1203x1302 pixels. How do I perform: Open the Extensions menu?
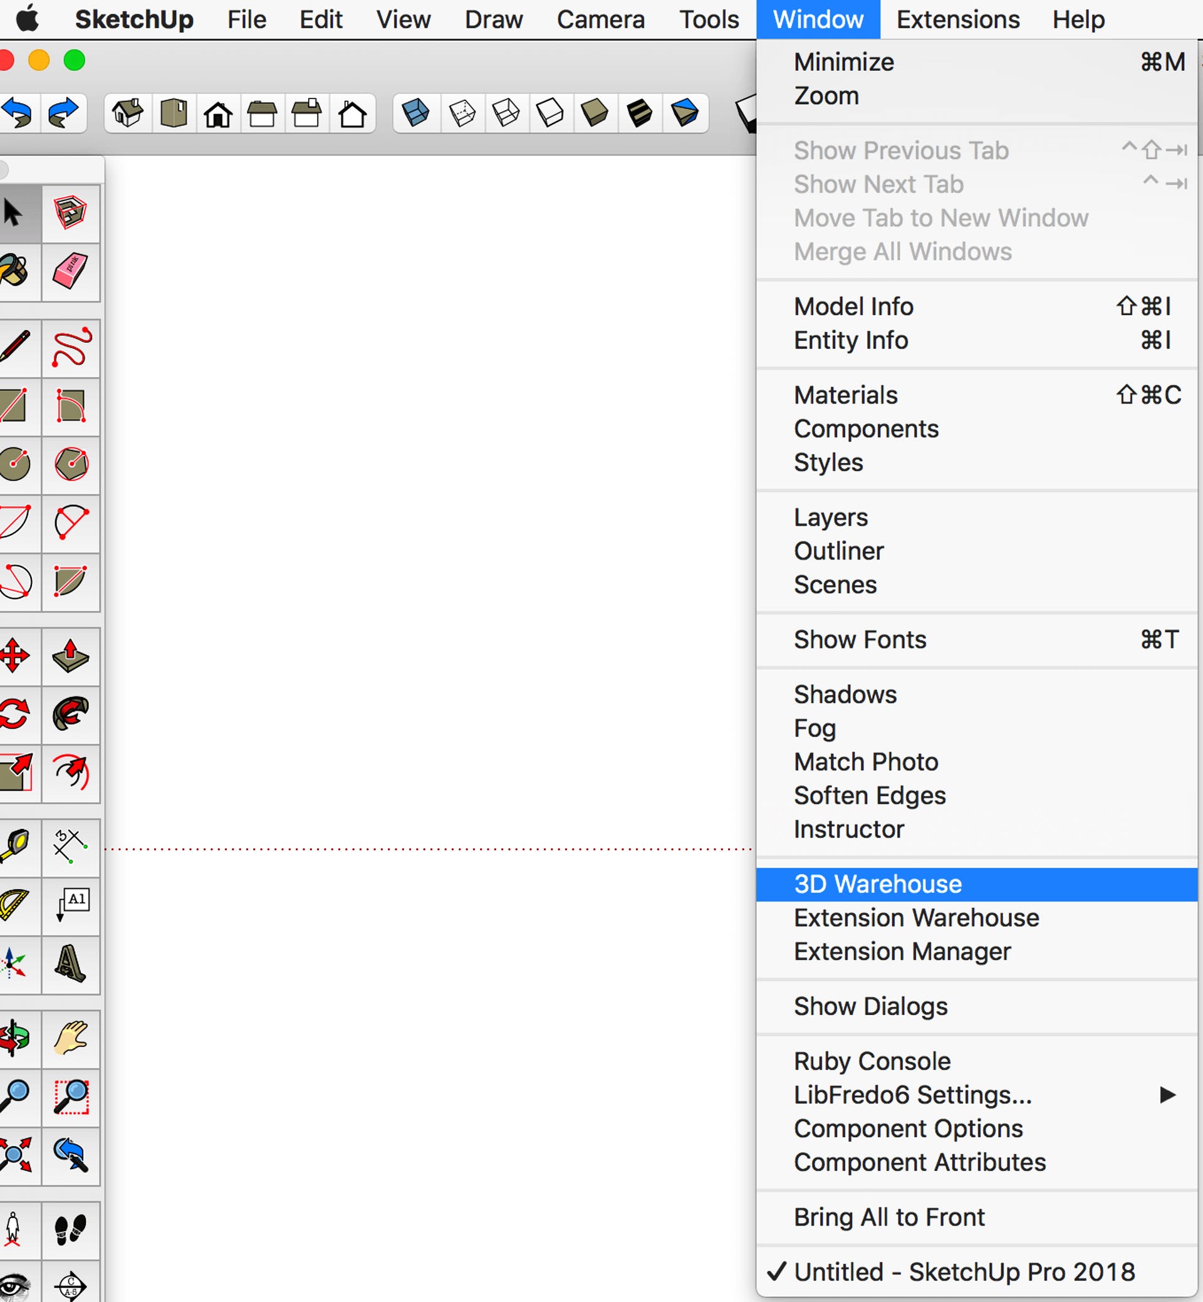click(x=957, y=19)
